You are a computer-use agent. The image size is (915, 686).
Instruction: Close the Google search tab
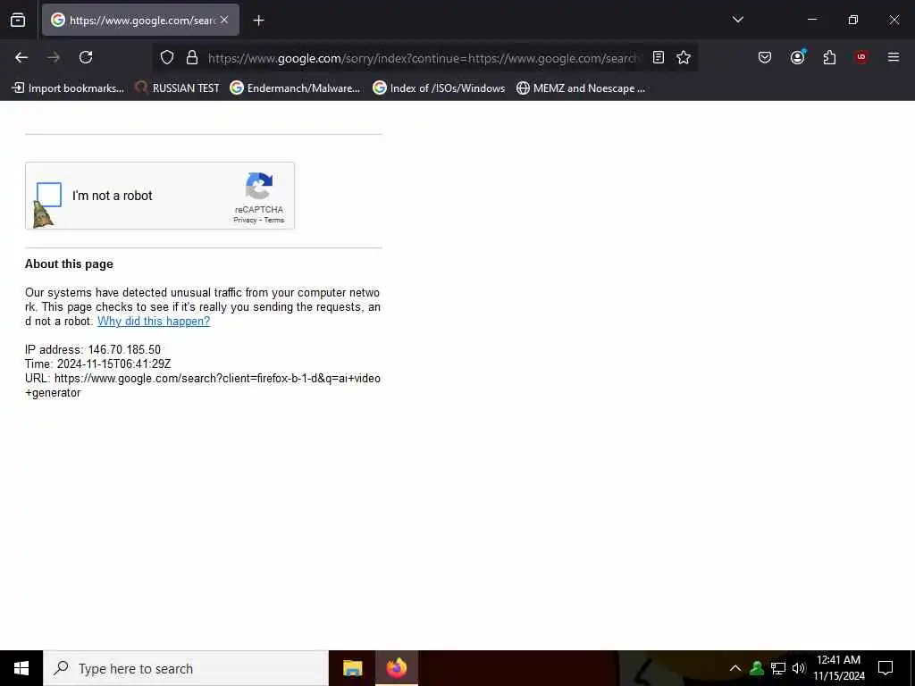(224, 20)
